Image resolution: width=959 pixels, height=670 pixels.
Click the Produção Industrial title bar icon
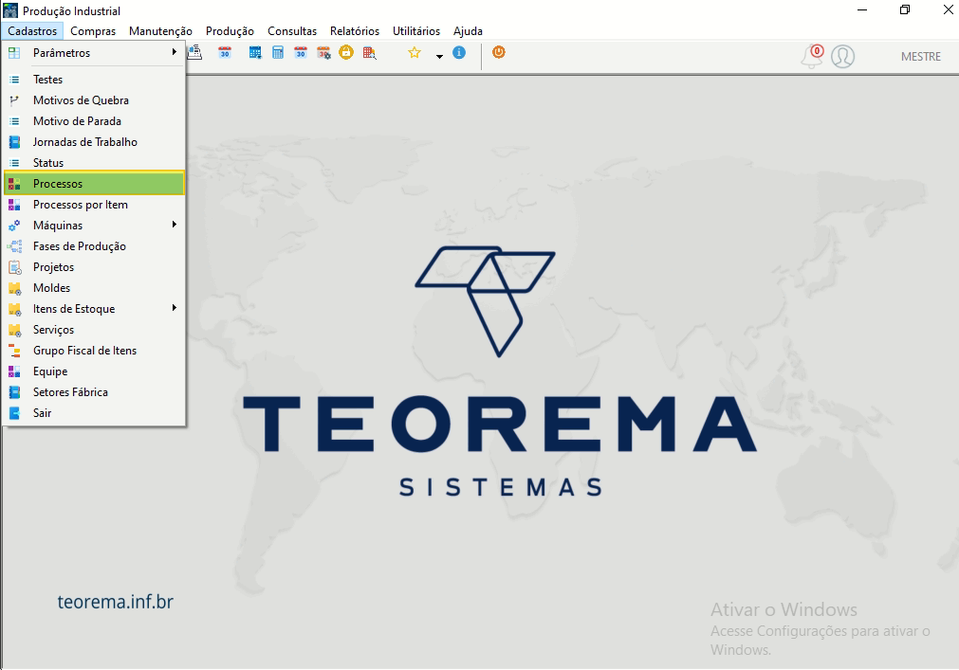pyautogui.click(x=10, y=10)
